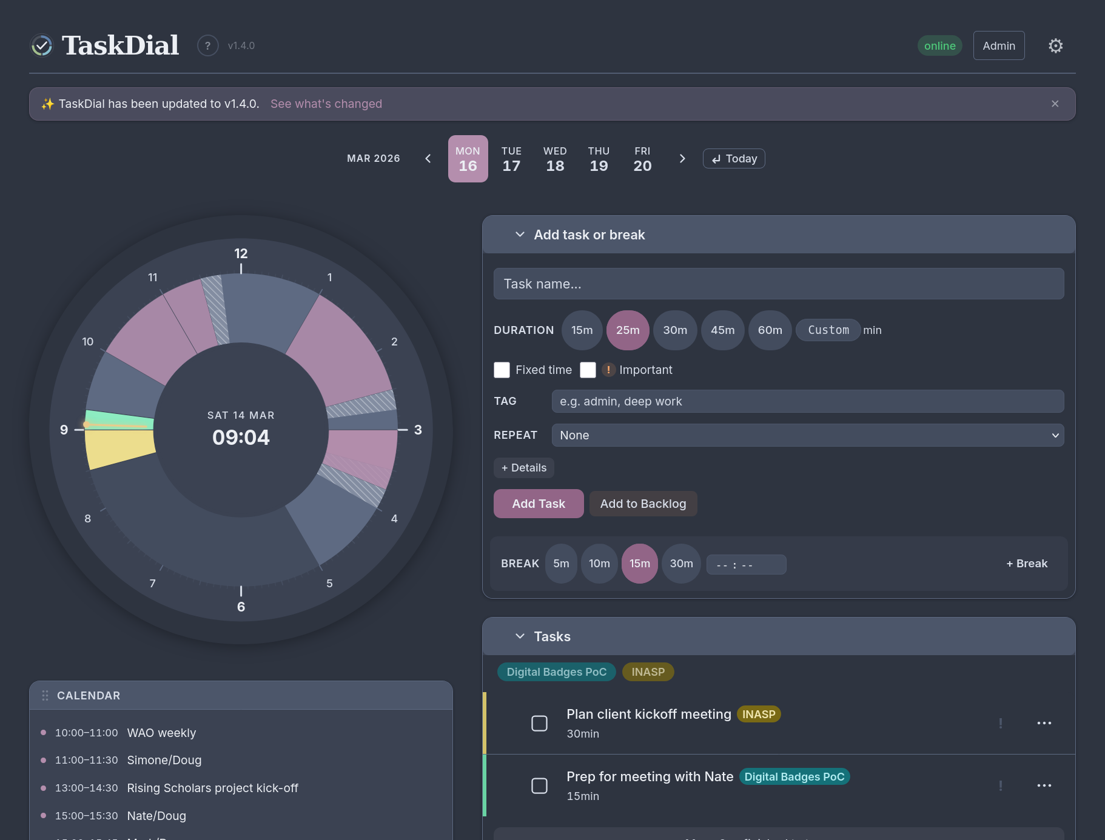Screen dimensions: 1105x840
Task: Go to next week arrow
Action: click(x=682, y=159)
